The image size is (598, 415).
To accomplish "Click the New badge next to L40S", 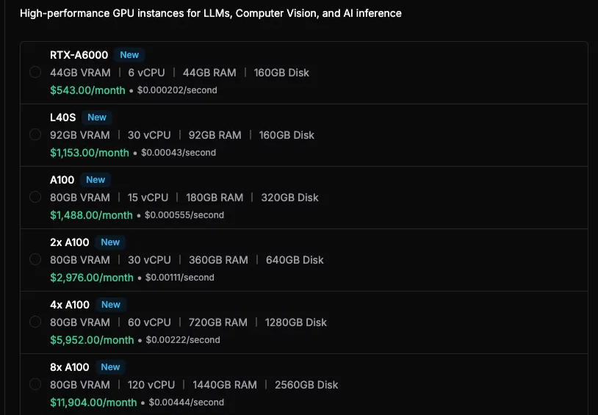I will pyautogui.click(x=97, y=118).
